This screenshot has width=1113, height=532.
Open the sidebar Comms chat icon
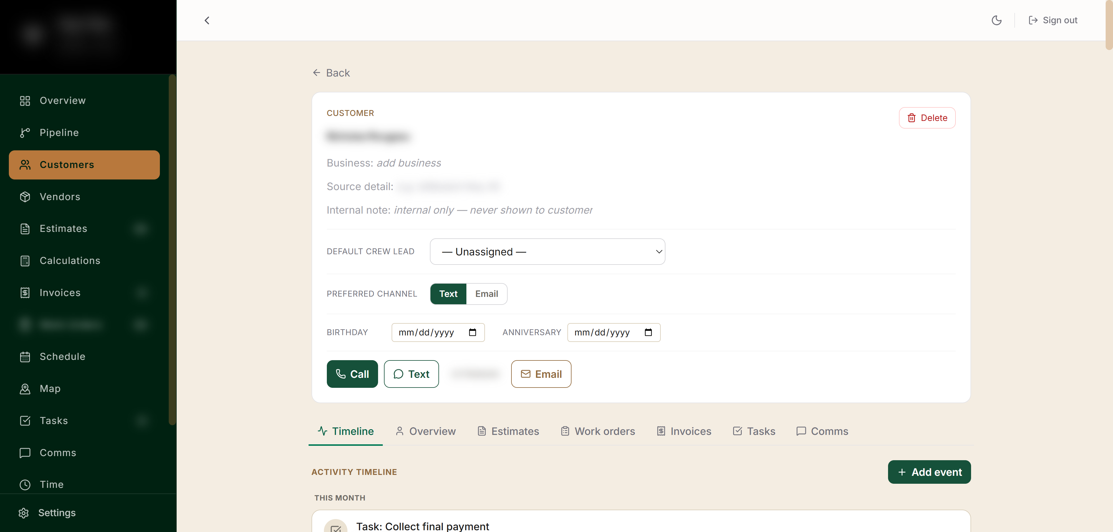coord(25,453)
